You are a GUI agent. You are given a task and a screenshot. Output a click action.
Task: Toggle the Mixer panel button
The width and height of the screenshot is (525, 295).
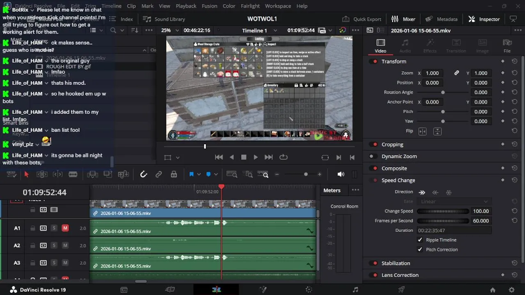tap(403, 19)
